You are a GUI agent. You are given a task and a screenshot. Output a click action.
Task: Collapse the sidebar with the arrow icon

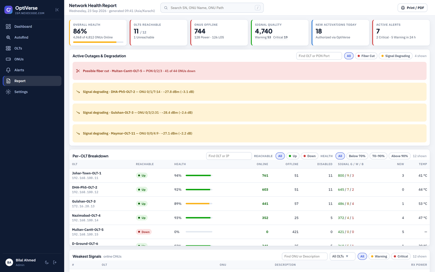(x=57, y=10)
